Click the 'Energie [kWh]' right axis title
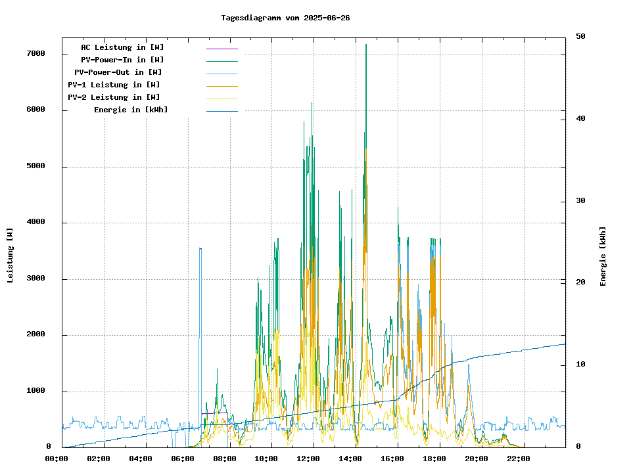 [603, 256]
